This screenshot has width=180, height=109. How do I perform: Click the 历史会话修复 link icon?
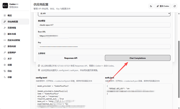click(x=5, y=40)
